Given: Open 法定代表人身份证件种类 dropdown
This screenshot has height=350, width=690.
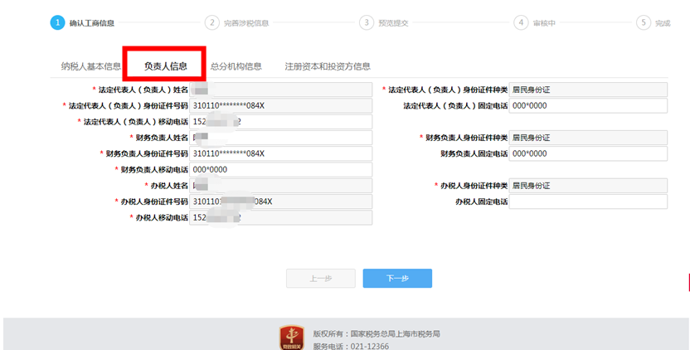Looking at the screenshot, I should [x=588, y=90].
